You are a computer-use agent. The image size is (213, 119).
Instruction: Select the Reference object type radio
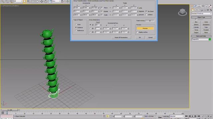(x=76, y=30)
